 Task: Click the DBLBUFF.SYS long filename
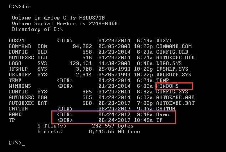[174, 75]
